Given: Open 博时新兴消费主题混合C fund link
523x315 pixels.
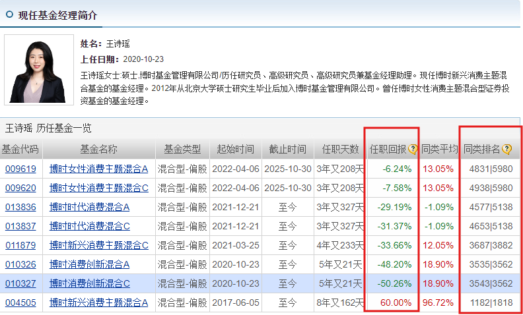Looking at the screenshot, I should point(99,245).
